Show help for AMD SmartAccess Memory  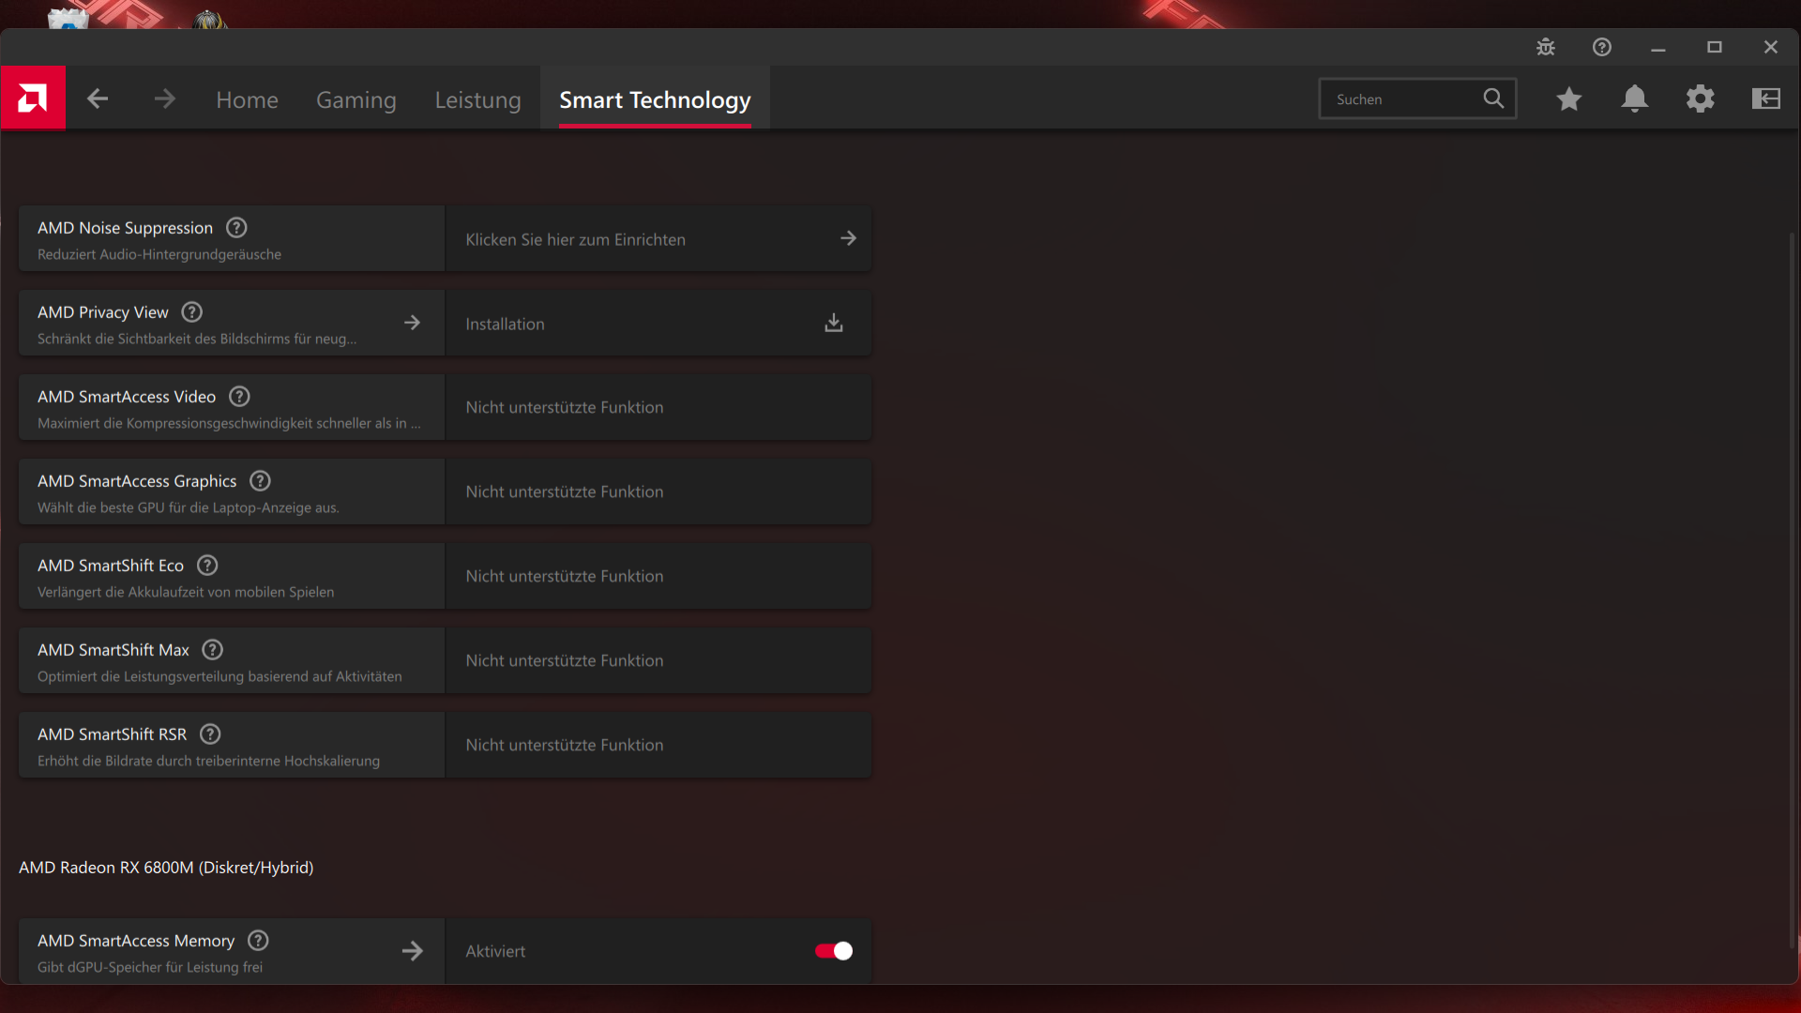click(258, 941)
